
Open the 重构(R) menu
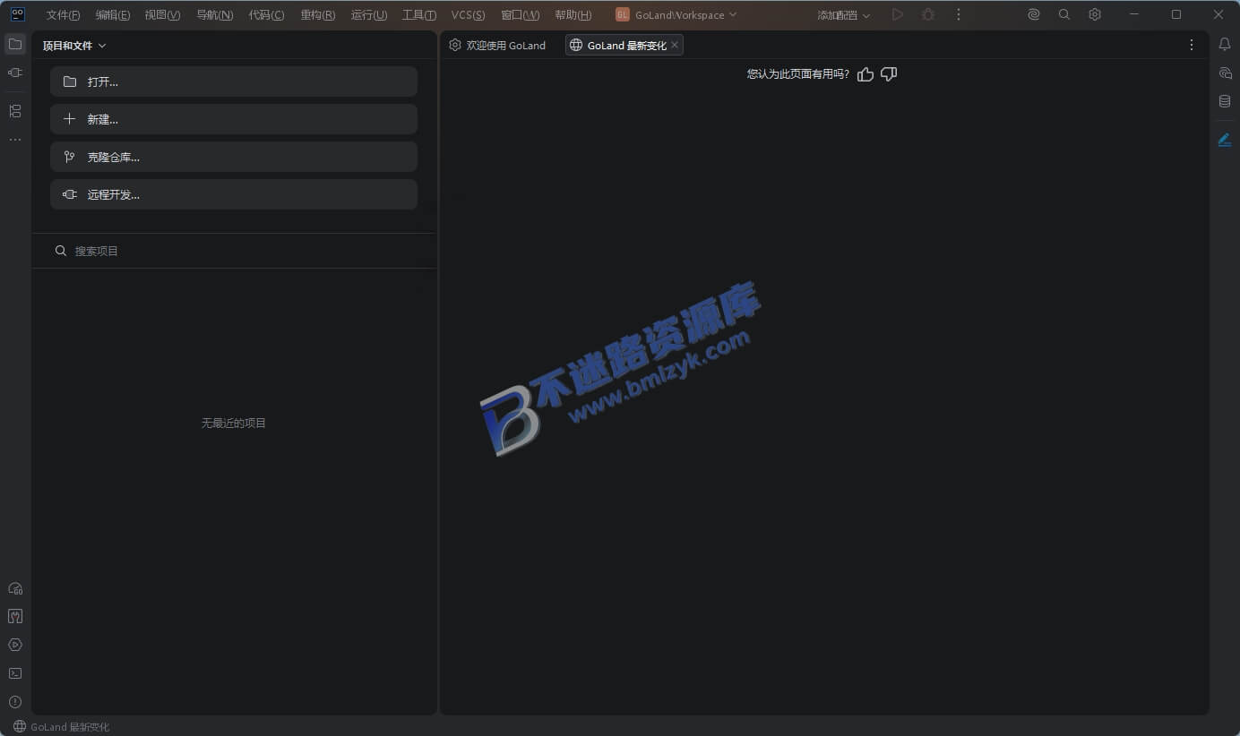(318, 15)
